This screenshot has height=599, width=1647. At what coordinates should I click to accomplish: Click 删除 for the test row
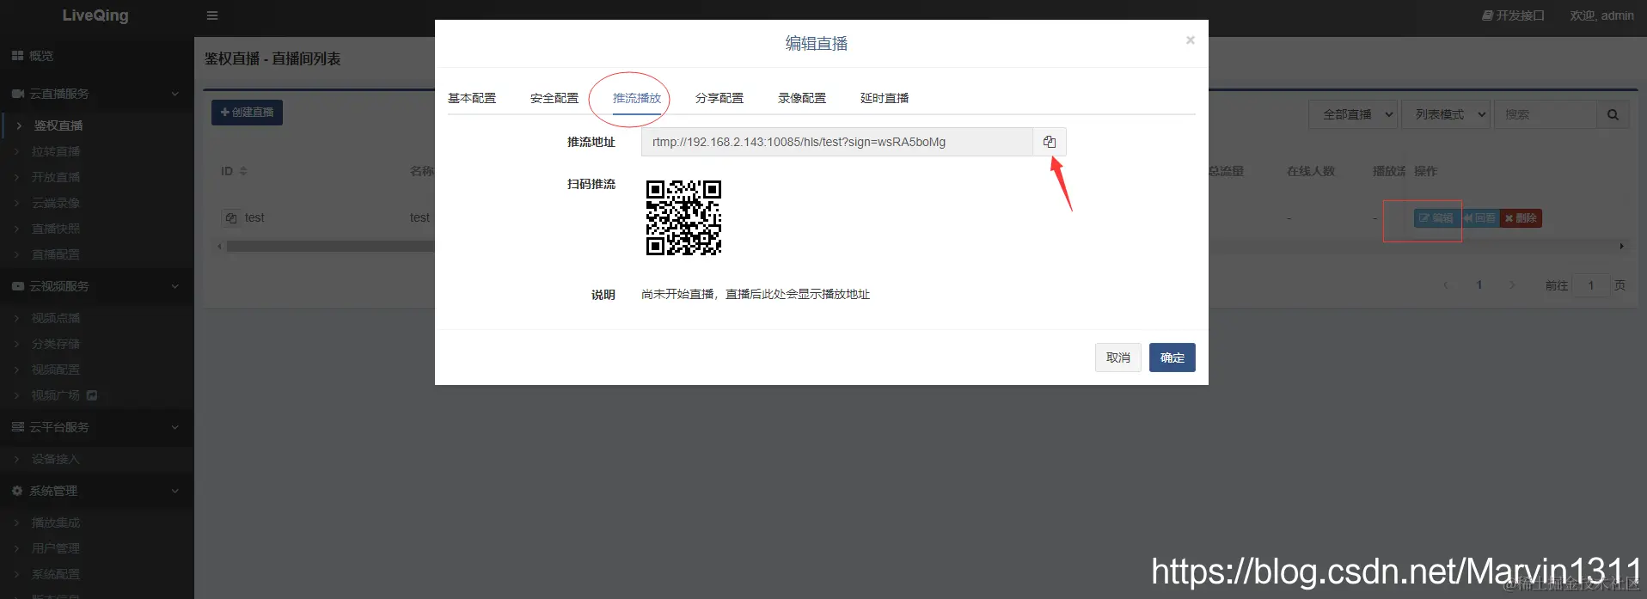[1521, 218]
